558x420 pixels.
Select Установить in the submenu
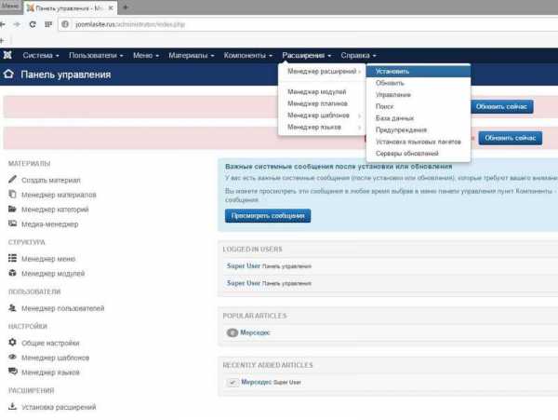pyautogui.click(x=418, y=72)
